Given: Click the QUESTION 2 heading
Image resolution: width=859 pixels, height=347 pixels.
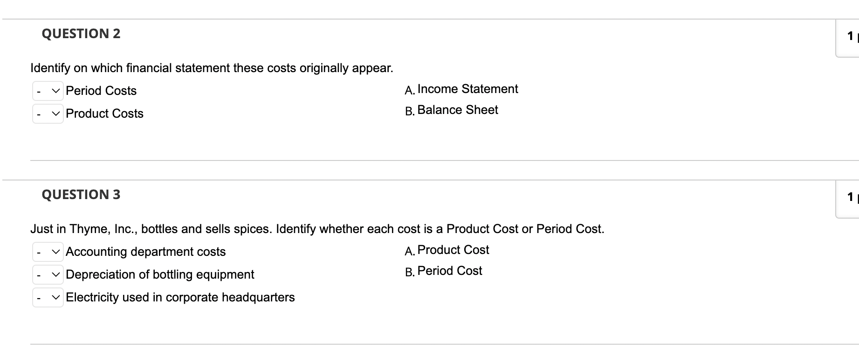Looking at the screenshot, I should click(x=81, y=33).
